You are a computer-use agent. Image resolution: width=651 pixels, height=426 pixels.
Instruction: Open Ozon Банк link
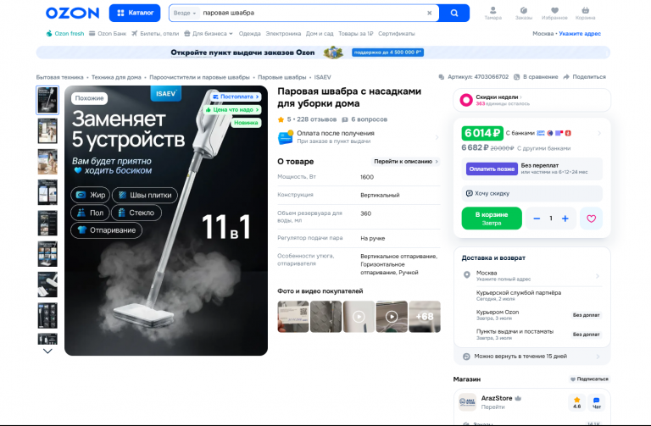point(108,34)
